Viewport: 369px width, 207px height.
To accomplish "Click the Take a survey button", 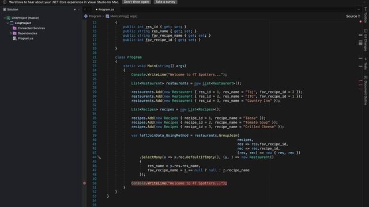I will [x=165, y=2].
